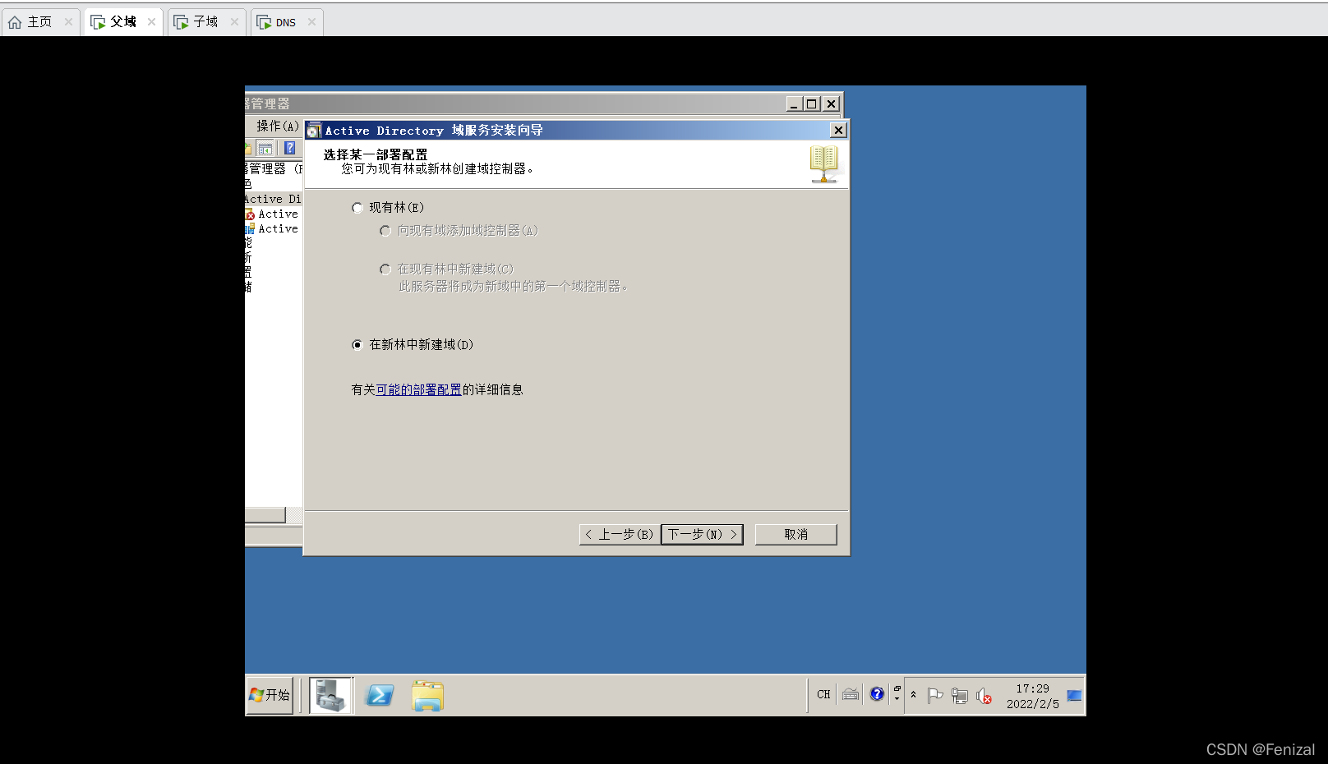This screenshot has height=764, width=1328.
Task: Minimize the Server Manager window
Action: tap(794, 104)
